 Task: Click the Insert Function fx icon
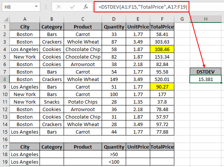(86, 7)
